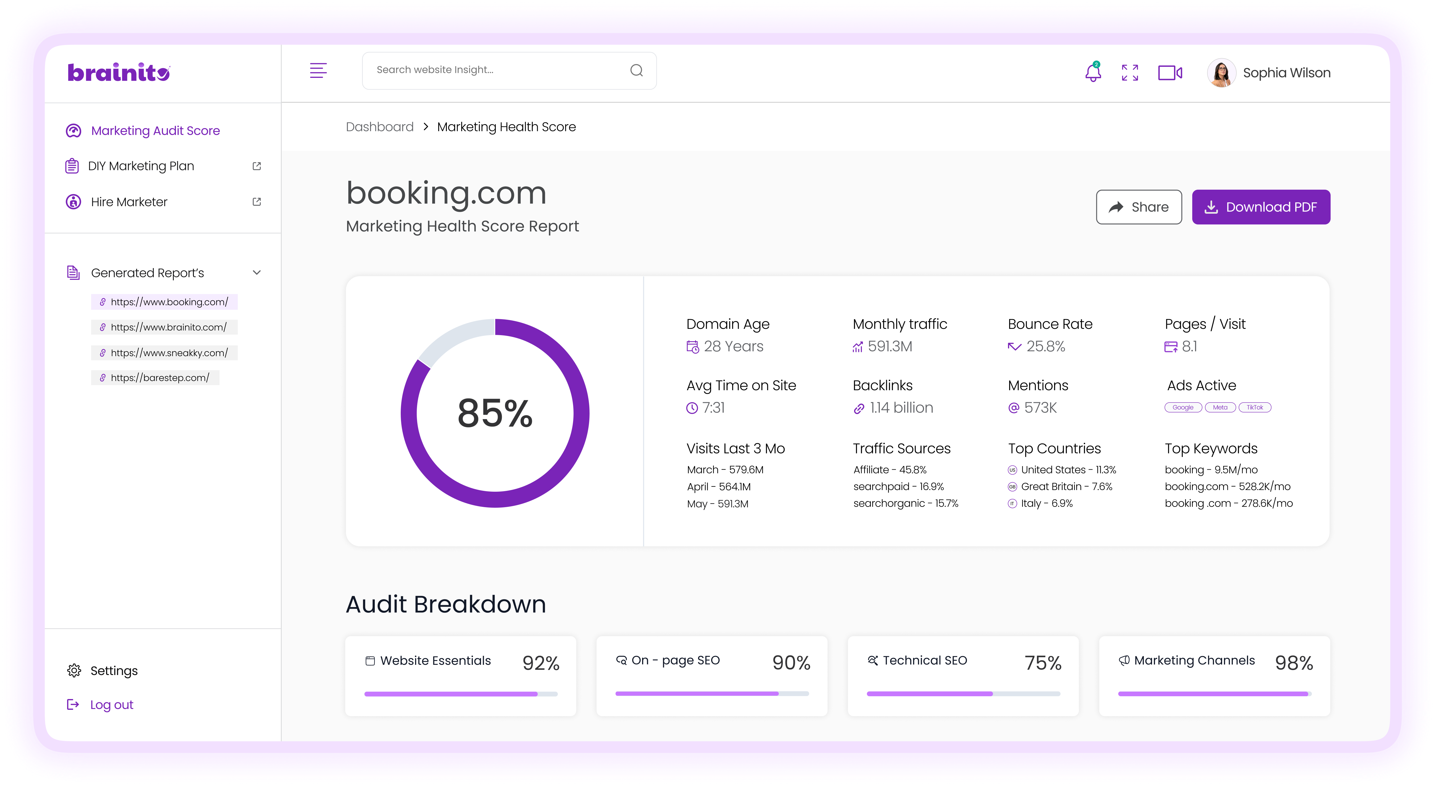Click the Hire Marketer person icon
Viewport: 1435px width, 786px height.
point(73,202)
